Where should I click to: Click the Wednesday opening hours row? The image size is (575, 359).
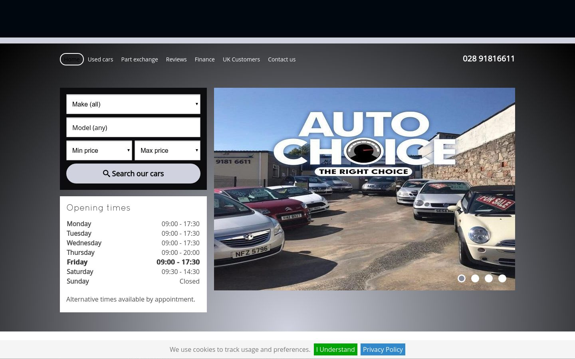click(x=133, y=243)
